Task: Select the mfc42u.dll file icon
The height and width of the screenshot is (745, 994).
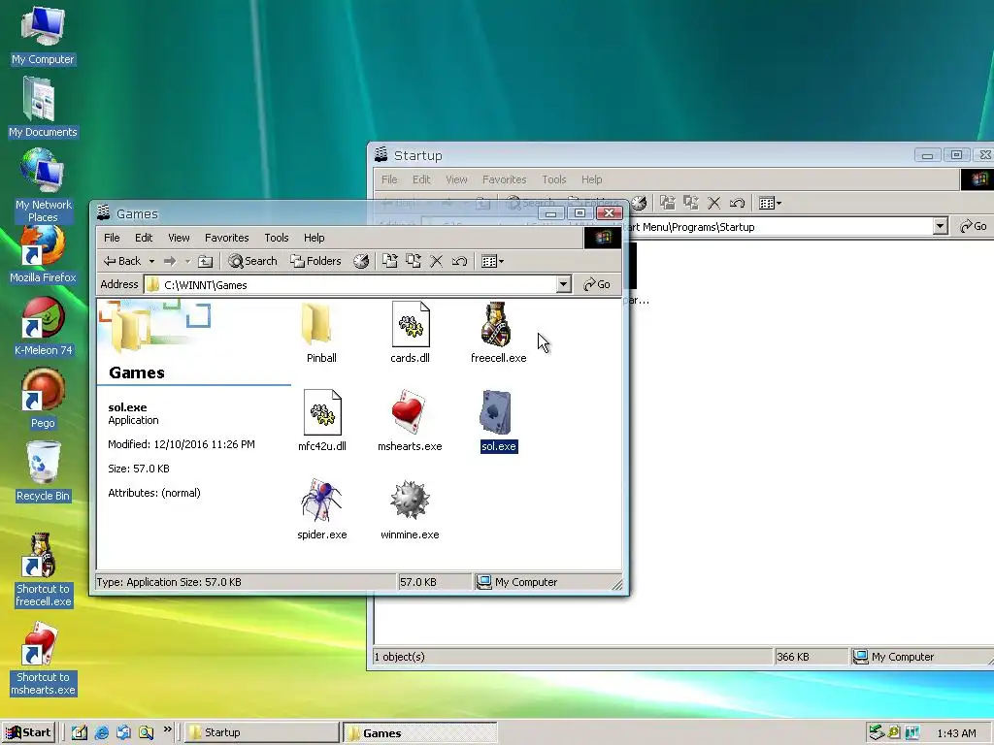Action: pyautogui.click(x=322, y=420)
